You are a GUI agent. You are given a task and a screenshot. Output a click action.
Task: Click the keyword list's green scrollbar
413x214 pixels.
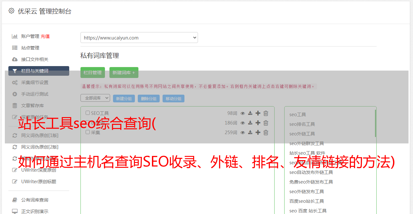375,124
